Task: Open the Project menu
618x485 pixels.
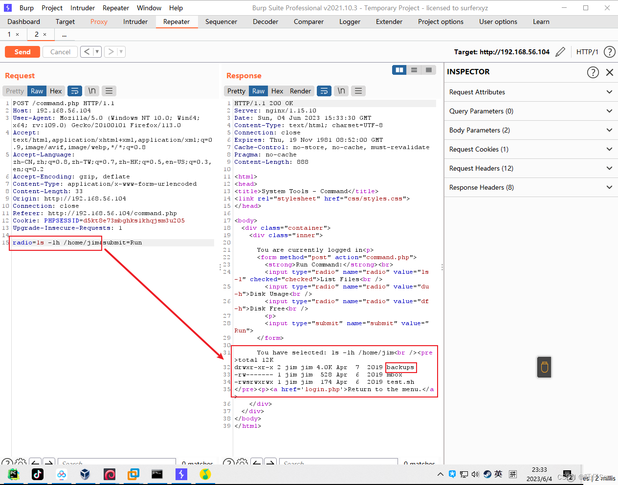Action: pos(52,8)
